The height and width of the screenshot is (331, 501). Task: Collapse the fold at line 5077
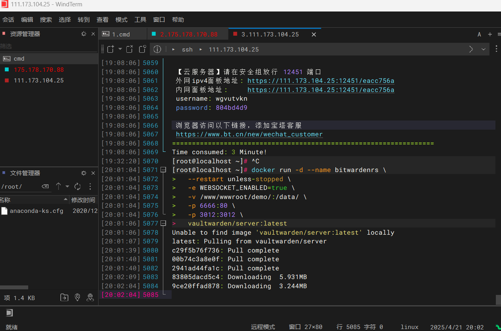pyautogui.click(x=163, y=224)
